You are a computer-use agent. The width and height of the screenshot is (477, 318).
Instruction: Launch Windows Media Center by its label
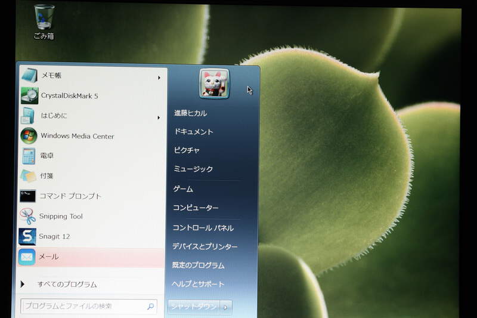tap(78, 136)
